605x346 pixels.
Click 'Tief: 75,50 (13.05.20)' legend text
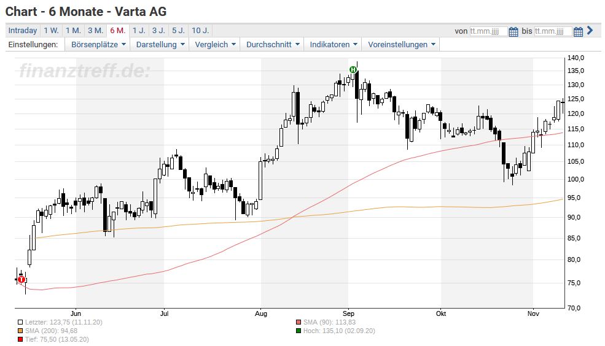pos(57,339)
